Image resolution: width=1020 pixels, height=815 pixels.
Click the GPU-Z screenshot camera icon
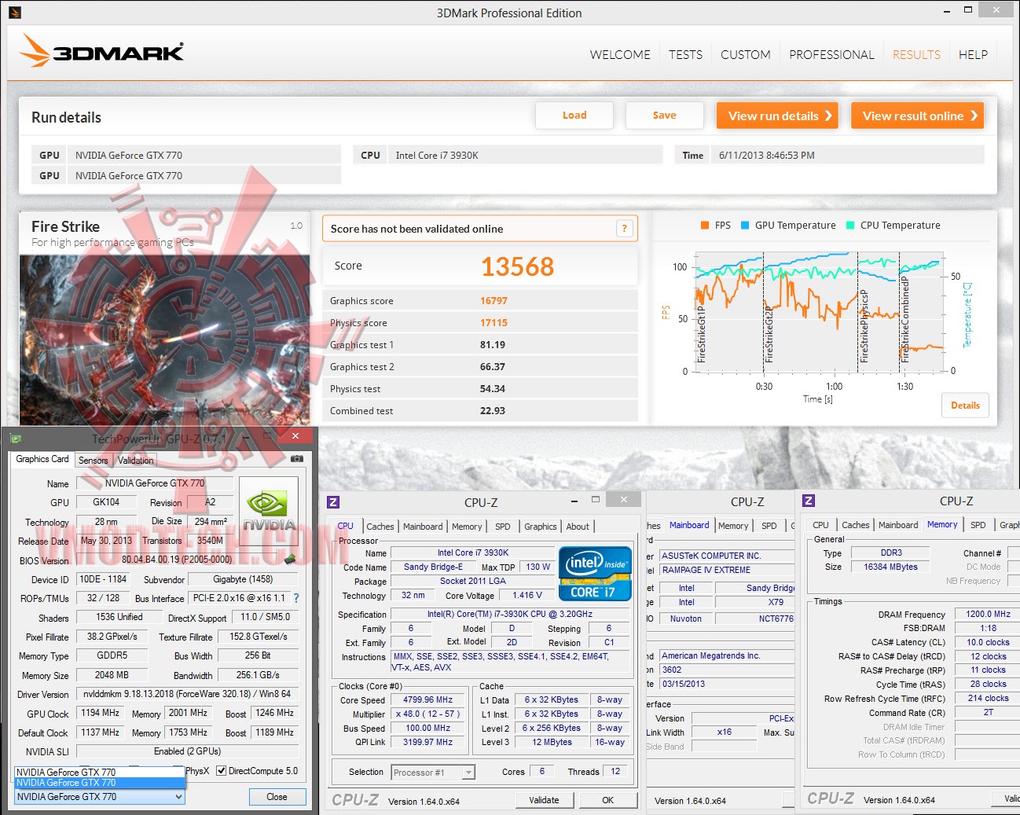(297, 458)
